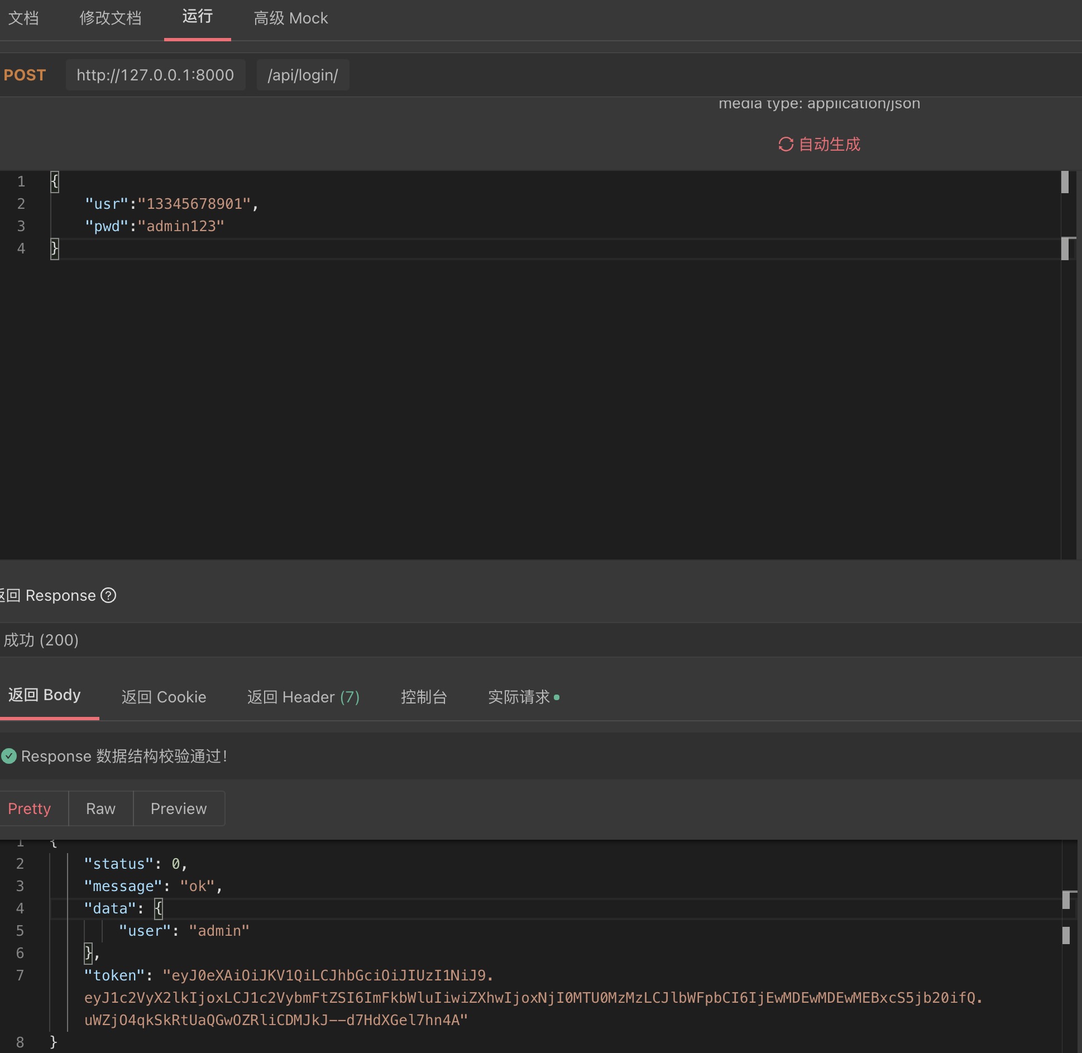Viewport: 1082px width, 1053px height.
Task: Select the Pretty view button
Action: [30, 808]
